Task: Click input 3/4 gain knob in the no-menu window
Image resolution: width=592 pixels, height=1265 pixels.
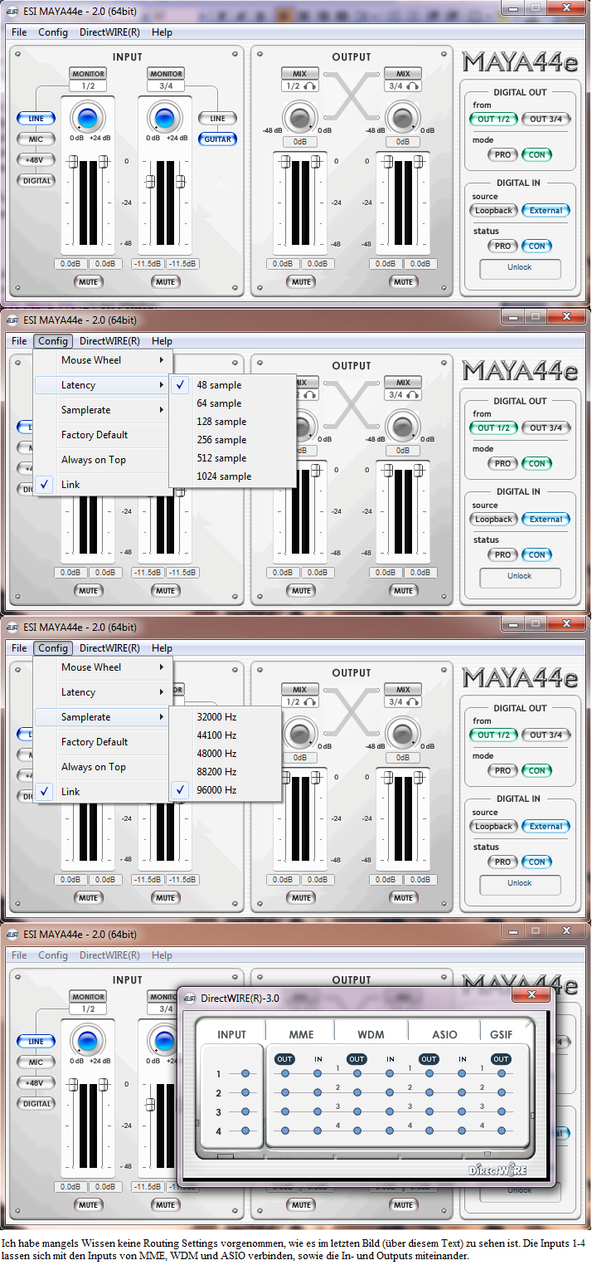Action: coord(165,116)
